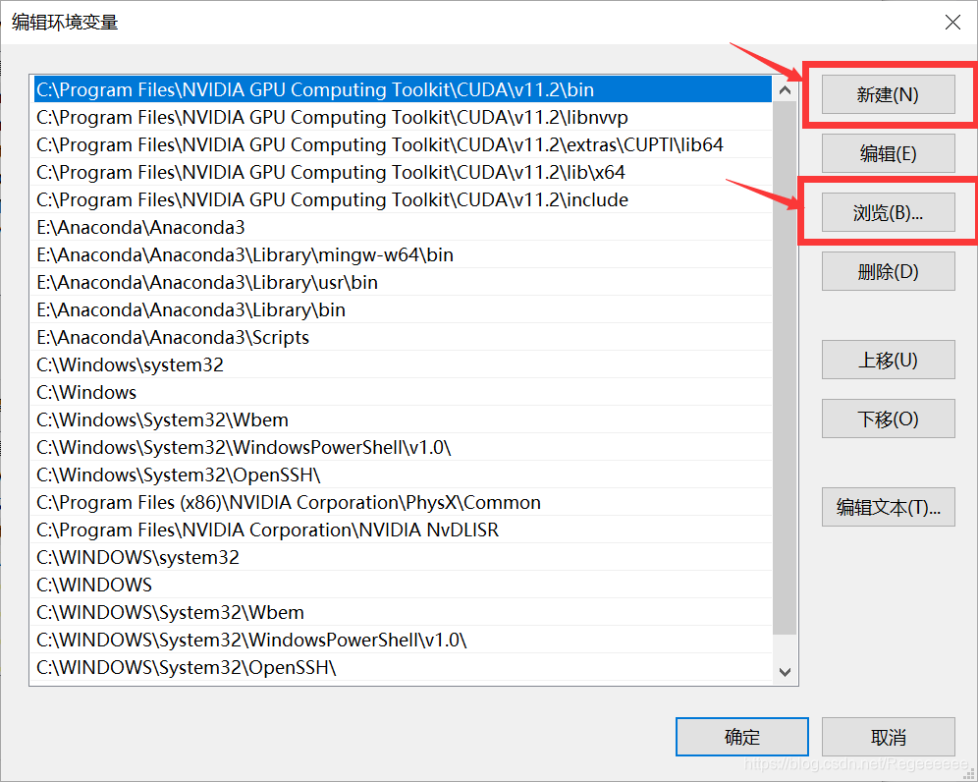The width and height of the screenshot is (978, 782).
Task: Select the CUDA\v11.2\bin path entry
Action: [403, 89]
